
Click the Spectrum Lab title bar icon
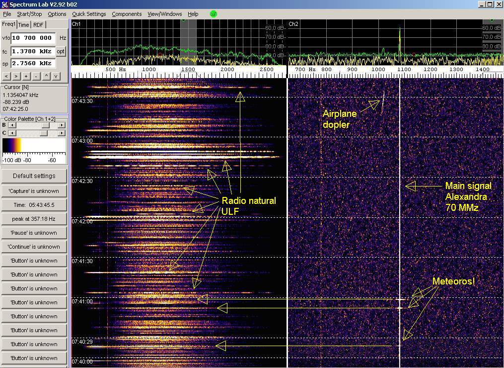coord(4,4)
